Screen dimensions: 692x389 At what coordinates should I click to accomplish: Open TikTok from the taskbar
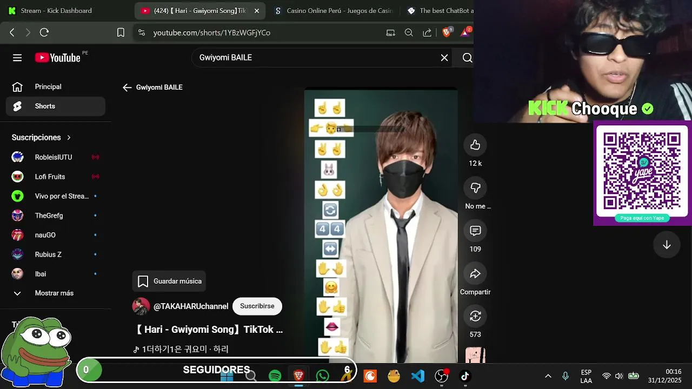(465, 375)
